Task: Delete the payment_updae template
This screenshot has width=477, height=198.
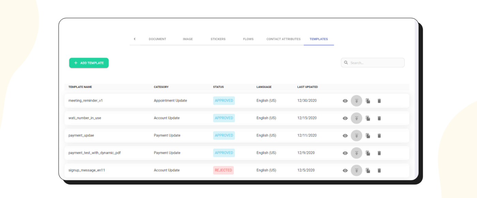Action: pos(379,136)
